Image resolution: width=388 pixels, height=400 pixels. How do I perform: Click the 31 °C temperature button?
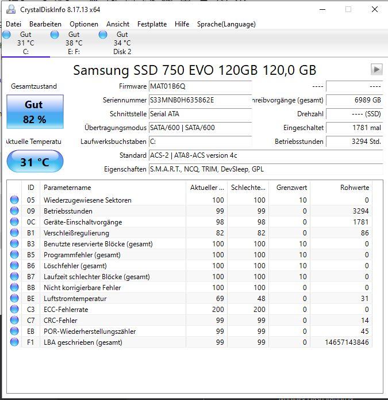click(35, 162)
